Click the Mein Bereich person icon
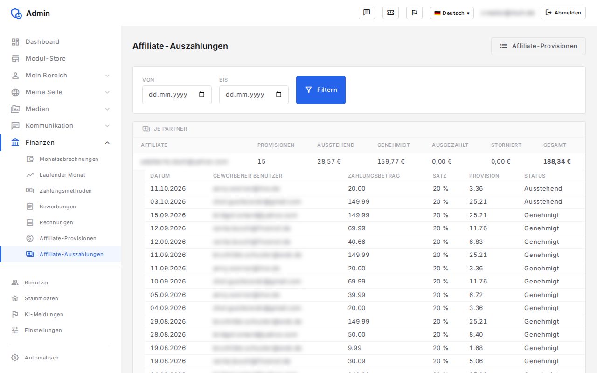The width and height of the screenshot is (597, 373). tap(15, 75)
